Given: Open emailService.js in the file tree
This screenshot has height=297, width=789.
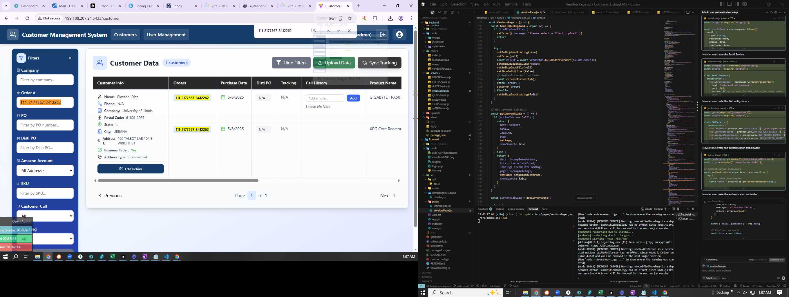Looking at the screenshot, I should (440, 91).
